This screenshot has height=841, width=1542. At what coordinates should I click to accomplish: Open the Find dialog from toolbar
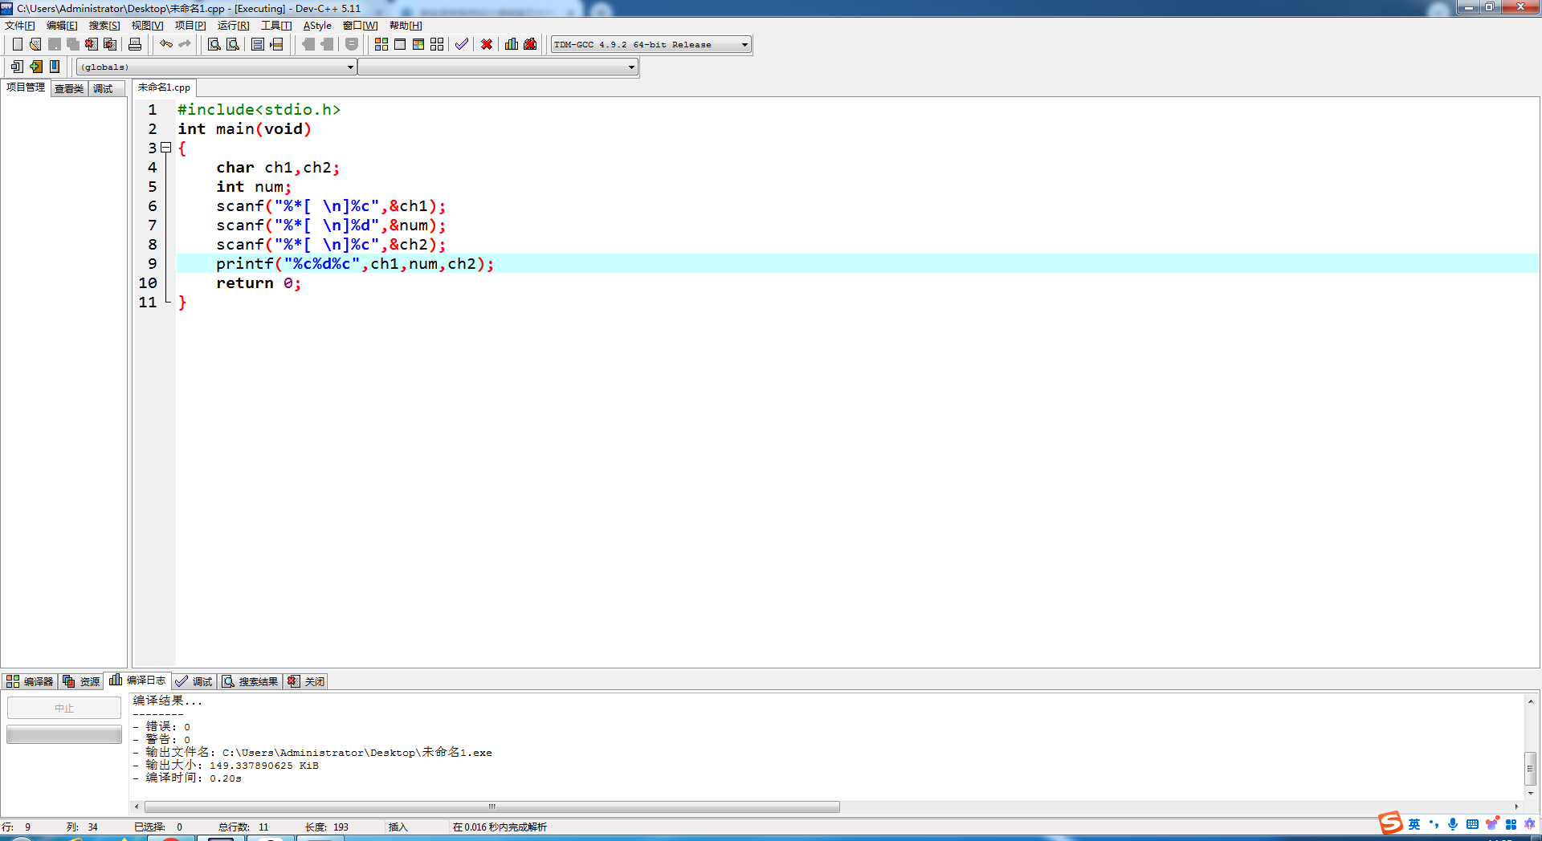214,44
